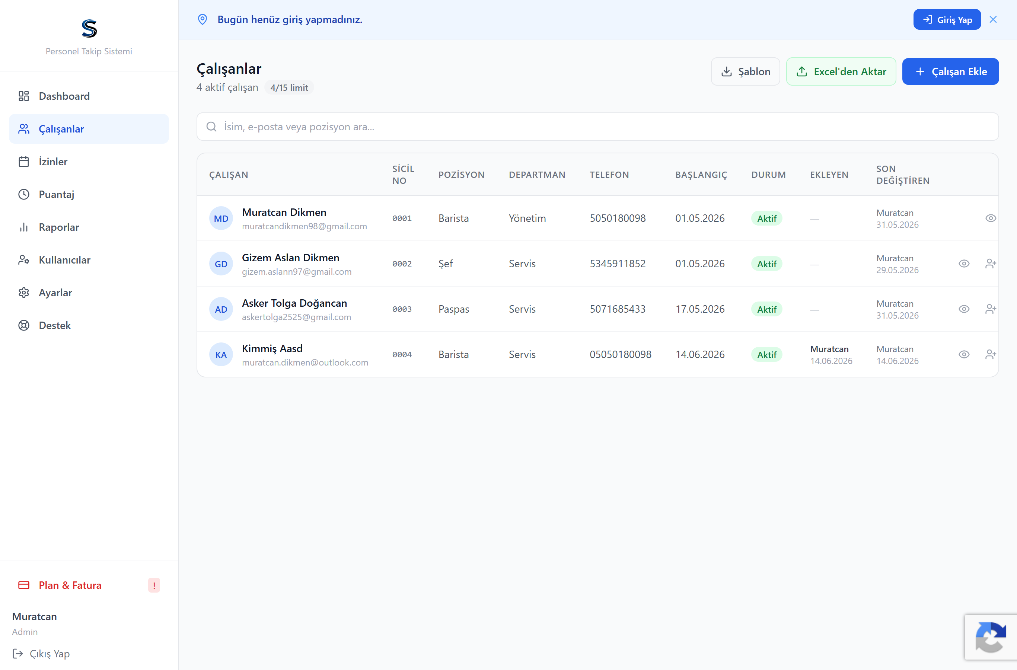Click the KA avatar
The height and width of the screenshot is (670, 1017).
221,354
